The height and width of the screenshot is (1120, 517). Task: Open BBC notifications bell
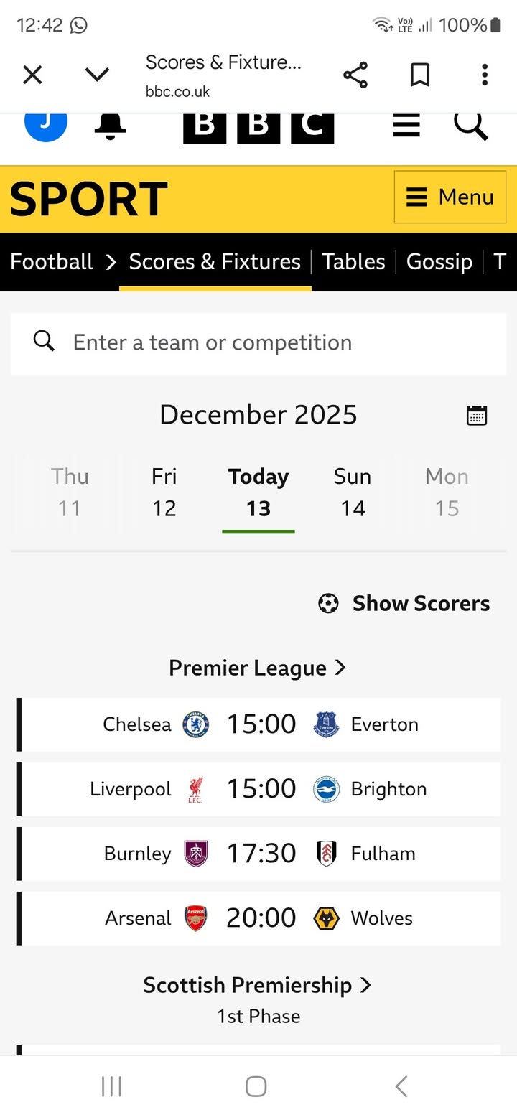tap(110, 125)
